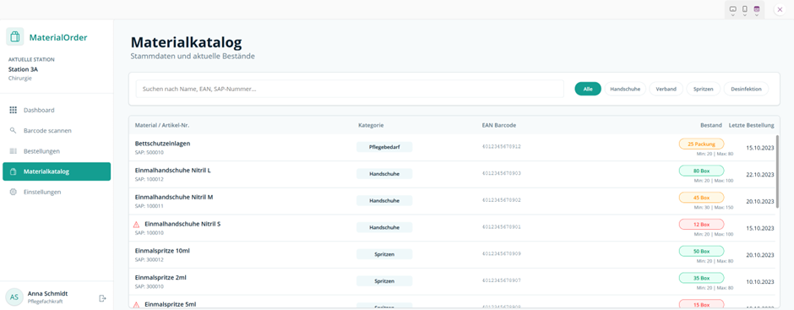Click date 10.10.2023 in Einmalspritze 2ml row

point(760,282)
